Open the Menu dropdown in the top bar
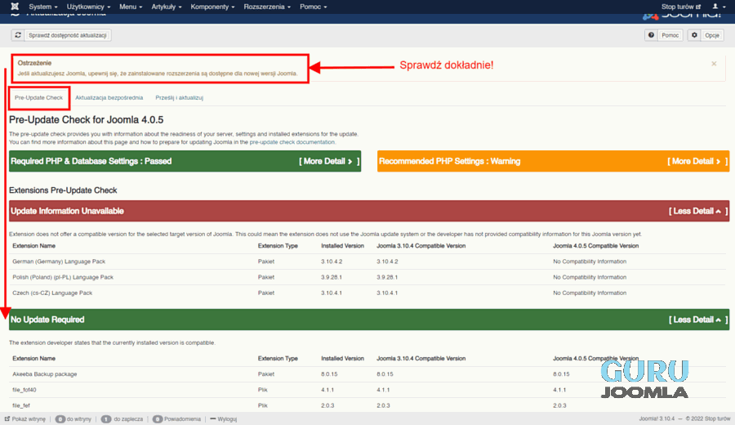735x425 pixels. (x=131, y=7)
